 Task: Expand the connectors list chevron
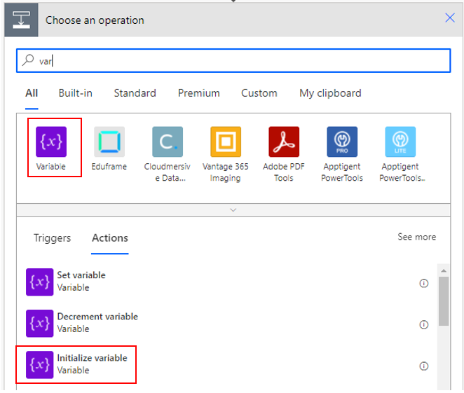click(233, 210)
